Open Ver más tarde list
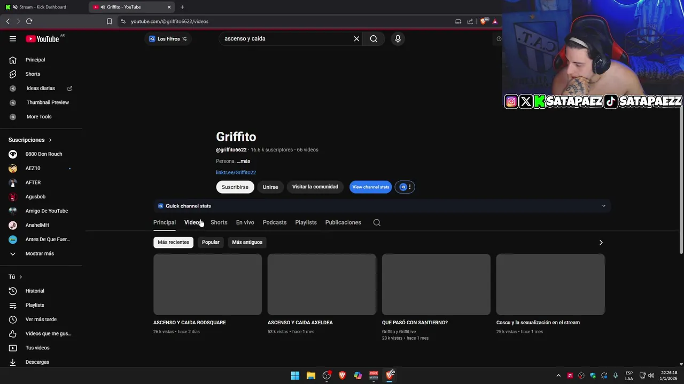684x384 pixels. pos(41,319)
